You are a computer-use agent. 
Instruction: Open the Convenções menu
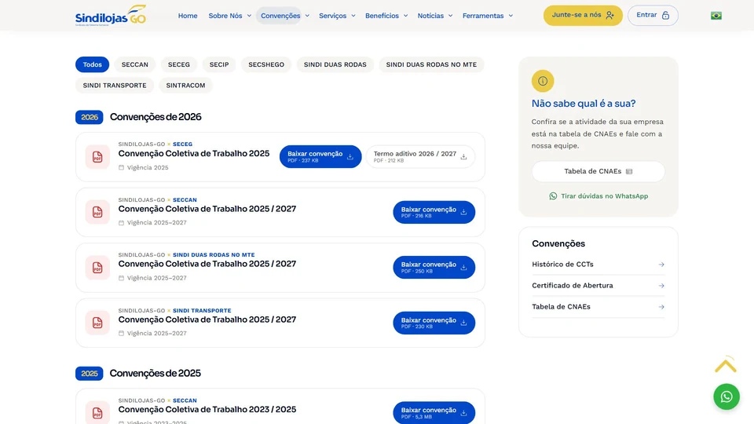(x=280, y=16)
